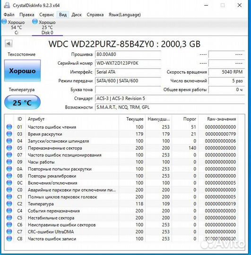
Task: Click the transfer mode field SATA/600
Action: [x=128, y=81]
